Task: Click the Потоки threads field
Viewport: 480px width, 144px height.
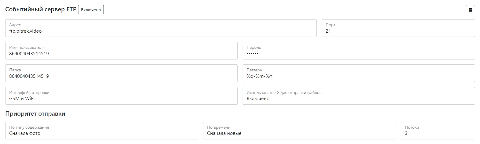Action: pos(438,131)
